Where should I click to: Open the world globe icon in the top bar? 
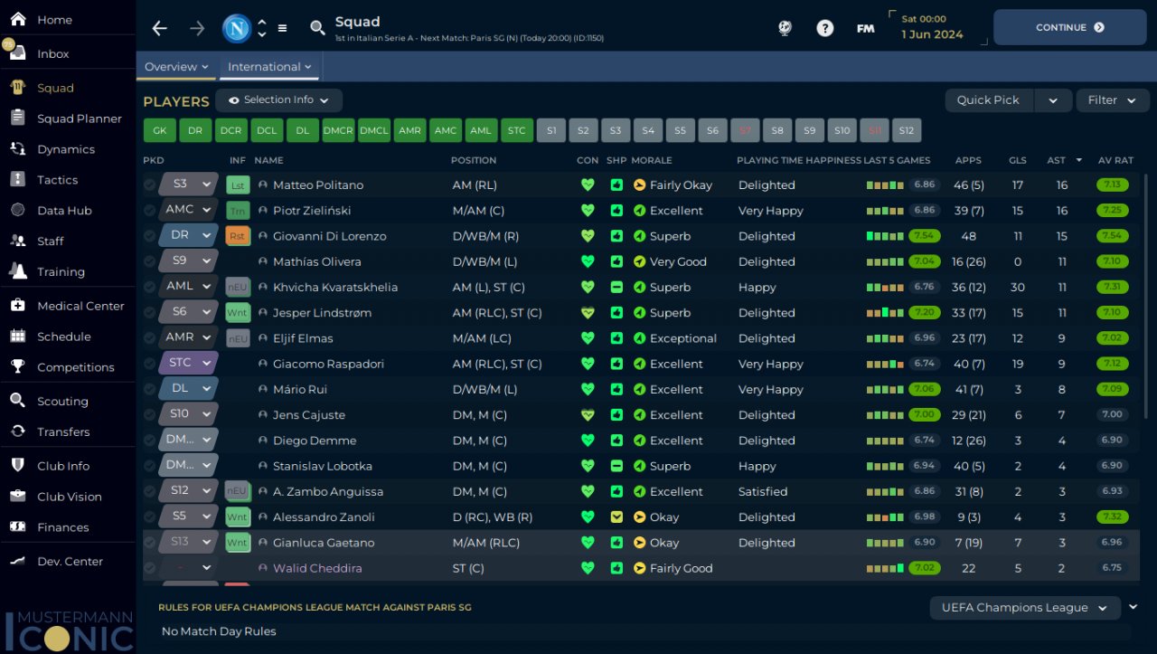(x=785, y=28)
